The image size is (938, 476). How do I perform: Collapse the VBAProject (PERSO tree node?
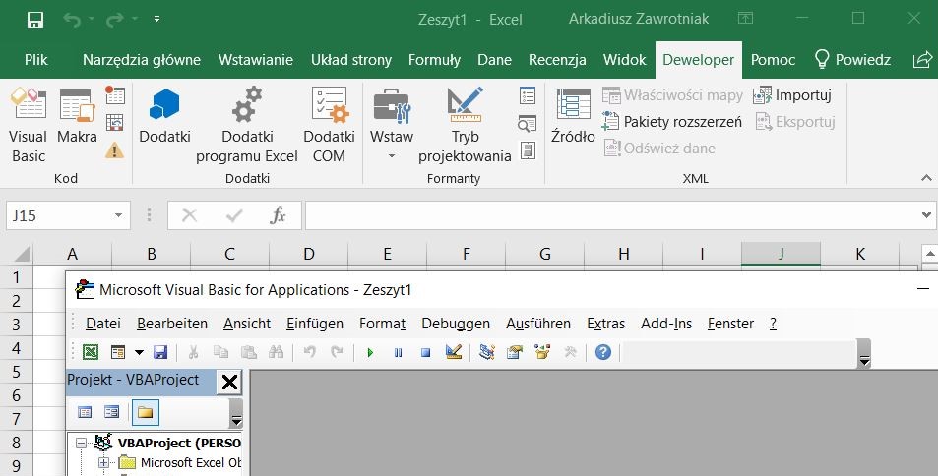pos(81,444)
